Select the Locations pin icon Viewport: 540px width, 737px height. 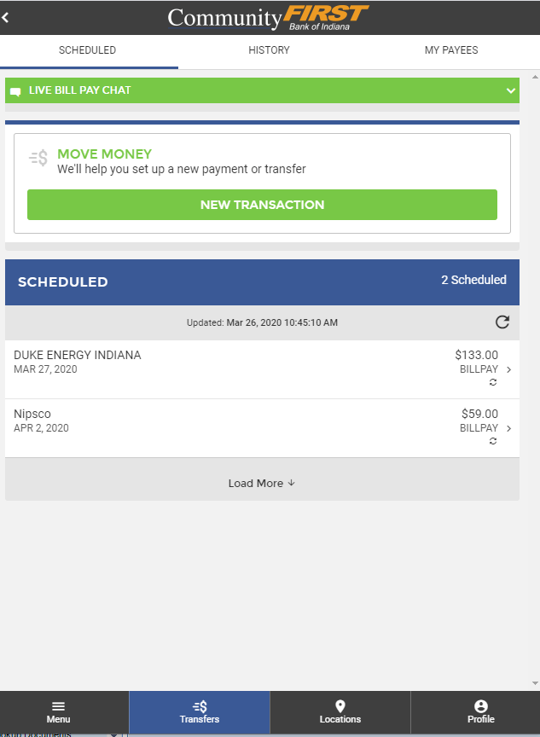340,706
